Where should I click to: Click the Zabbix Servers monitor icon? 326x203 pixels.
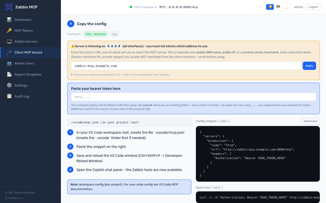9,41
